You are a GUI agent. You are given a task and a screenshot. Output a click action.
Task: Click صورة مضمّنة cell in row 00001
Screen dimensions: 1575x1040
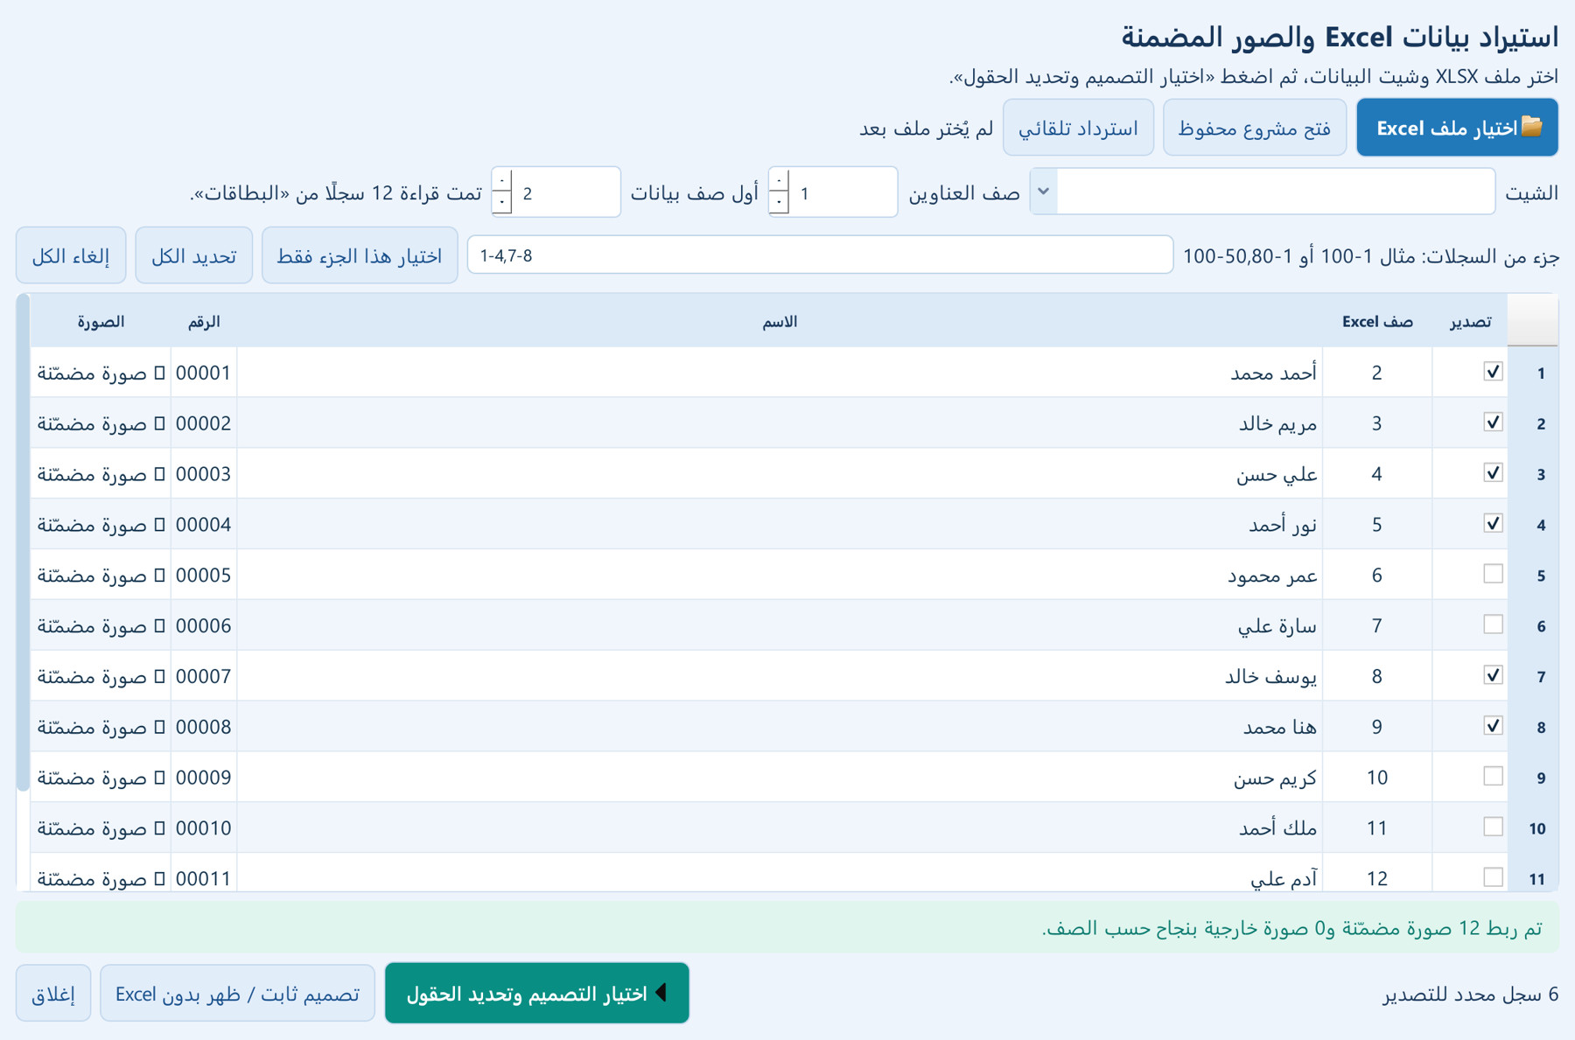pyautogui.click(x=101, y=373)
